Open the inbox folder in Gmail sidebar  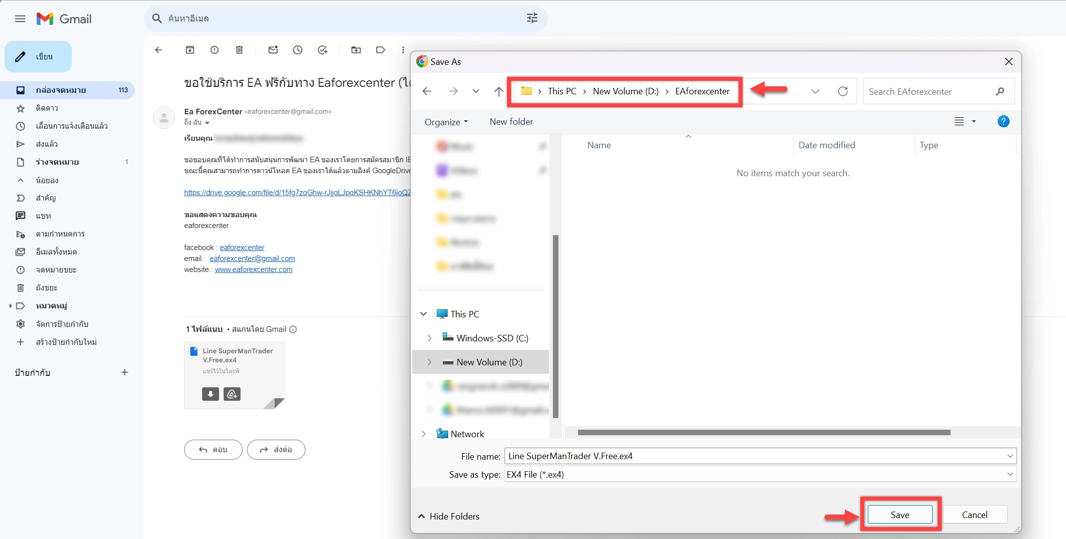pyautogui.click(x=61, y=90)
